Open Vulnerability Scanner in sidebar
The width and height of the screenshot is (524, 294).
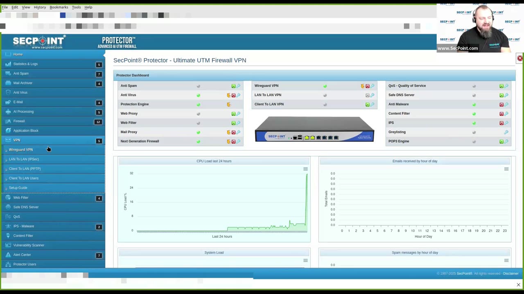point(52,245)
